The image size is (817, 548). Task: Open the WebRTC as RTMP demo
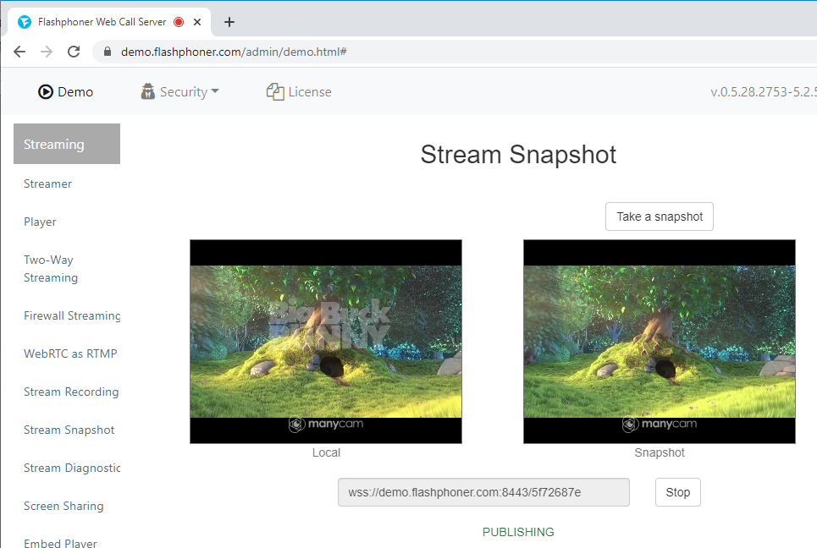tap(70, 353)
